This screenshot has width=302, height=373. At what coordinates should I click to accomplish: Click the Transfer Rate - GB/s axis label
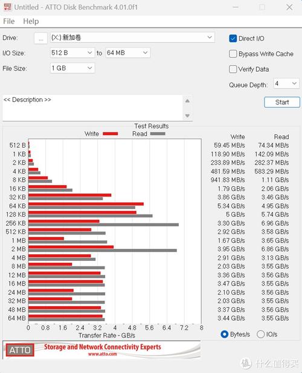tap(107, 336)
